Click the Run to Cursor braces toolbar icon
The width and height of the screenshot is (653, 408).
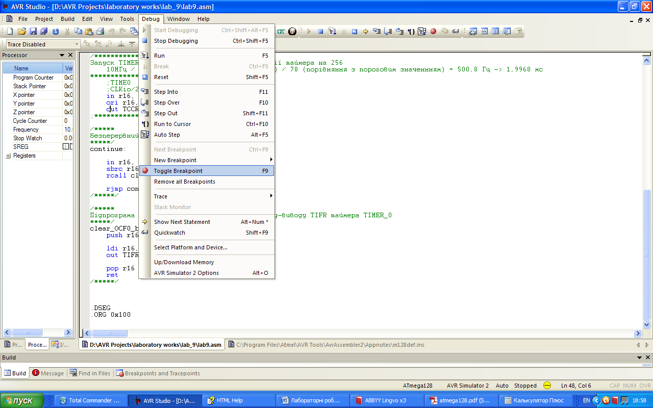[x=411, y=32]
